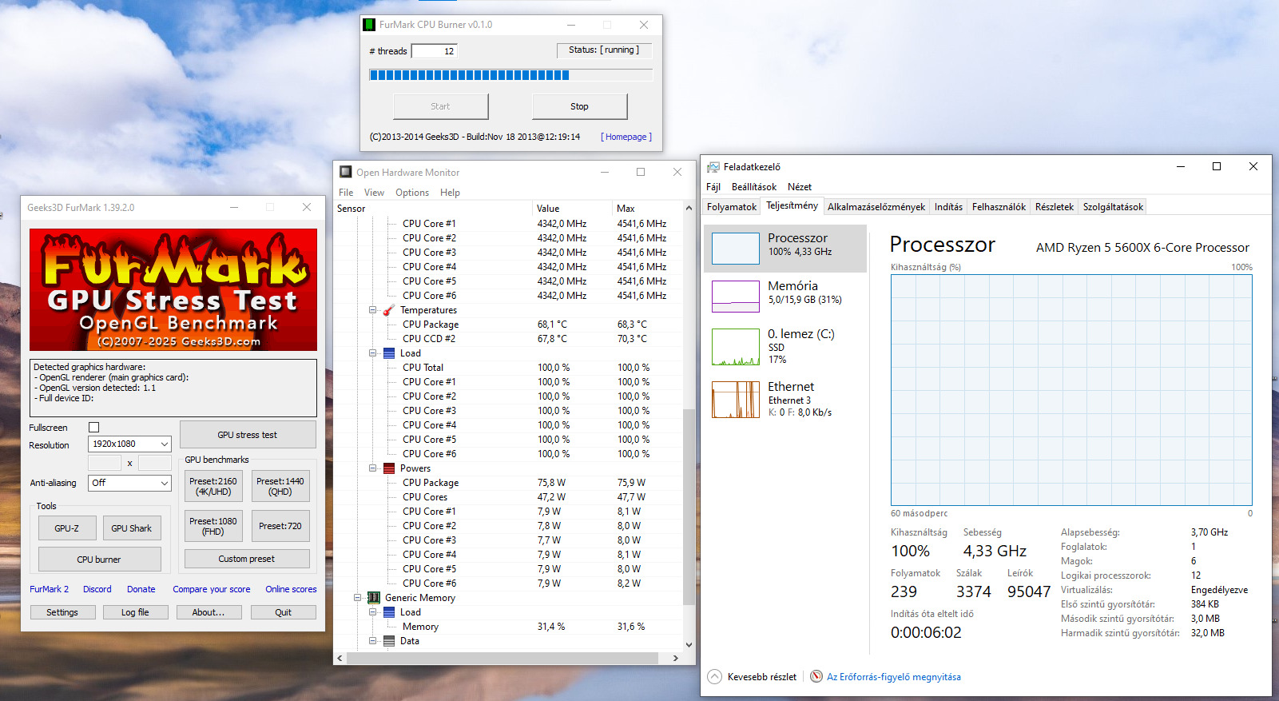The image size is (1279, 701).
Task: Switch to the Részletek tab
Action: tap(1055, 207)
